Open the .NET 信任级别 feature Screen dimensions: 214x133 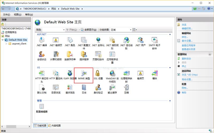[126, 43]
